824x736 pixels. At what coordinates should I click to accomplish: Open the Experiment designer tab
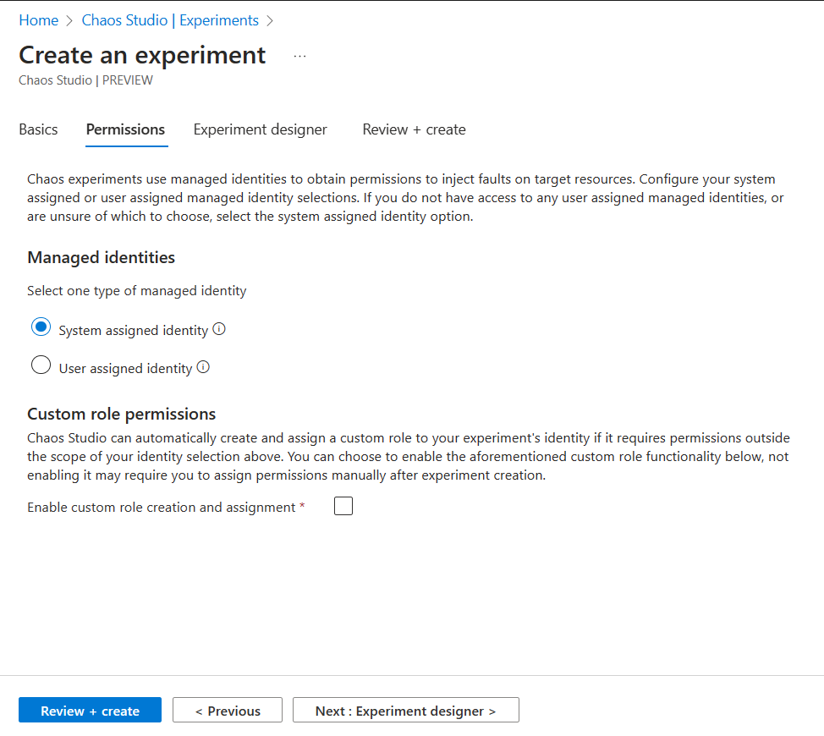(x=260, y=129)
